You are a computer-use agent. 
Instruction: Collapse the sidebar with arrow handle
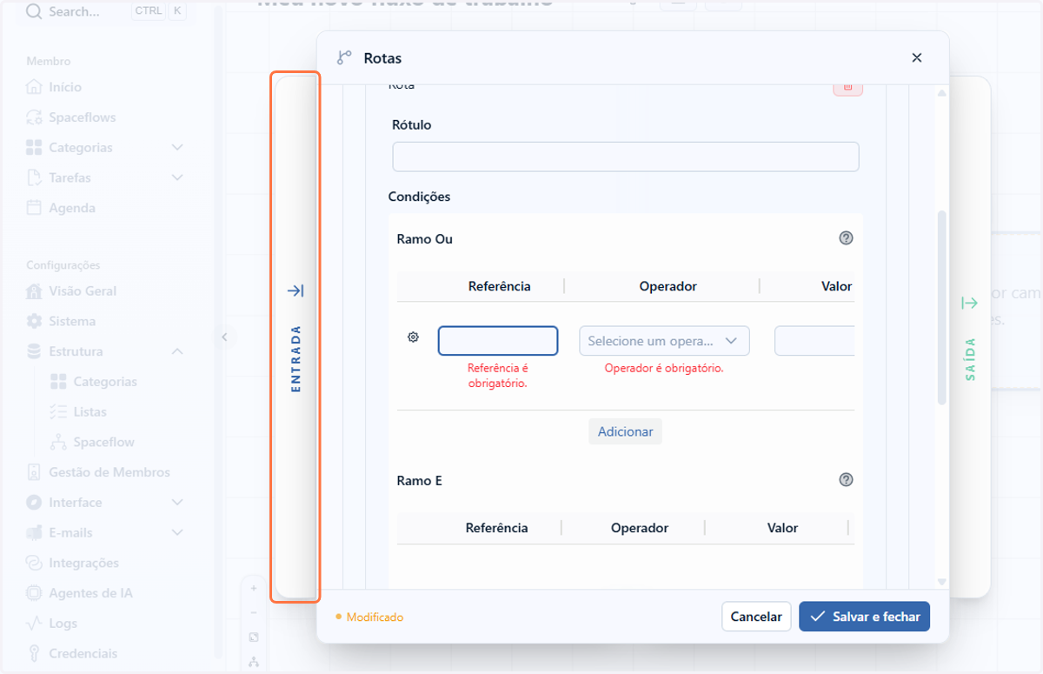tap(224, 337)
